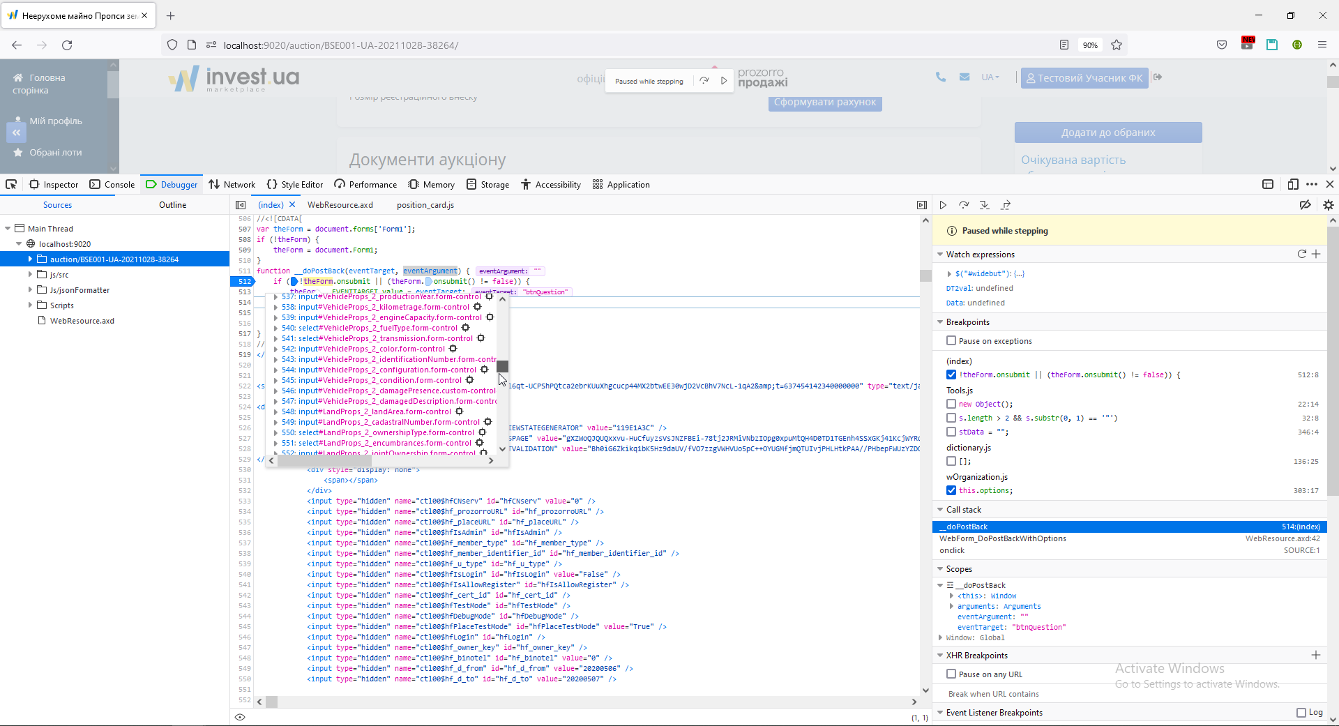The image size is (1339, 726).
Task: Bookmark this page with the star icon
Action: (x=1117, y=45)
